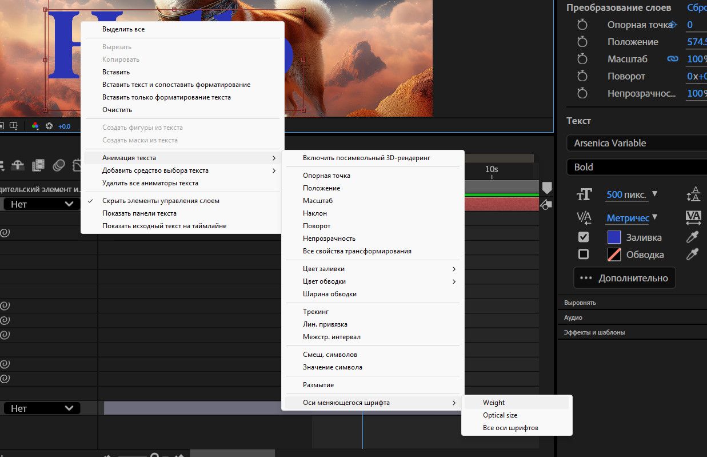Select Optical size in the submenu

pos(517,415)
